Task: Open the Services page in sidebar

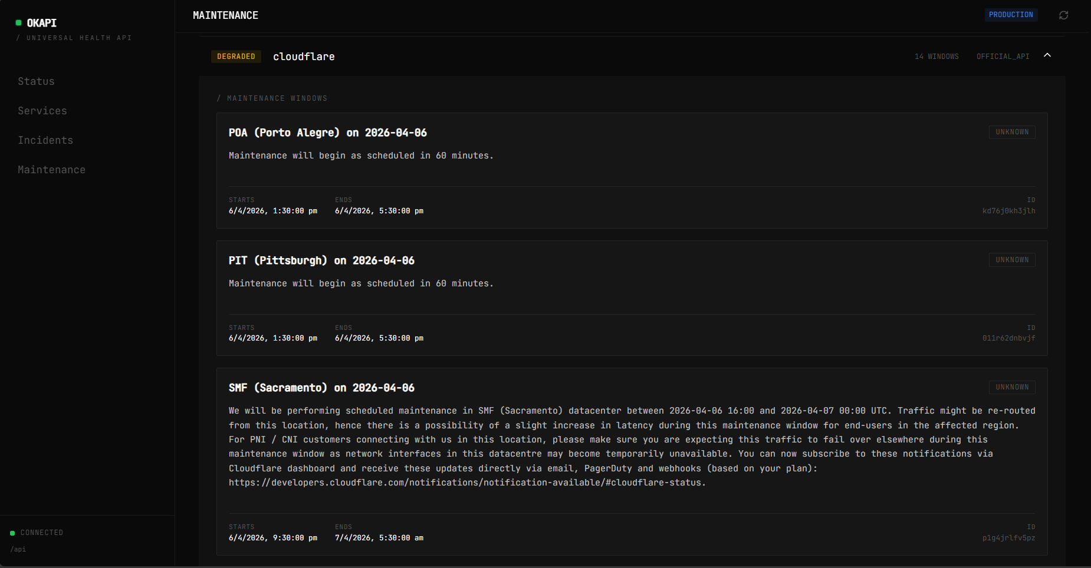Action: coord(42,111)
